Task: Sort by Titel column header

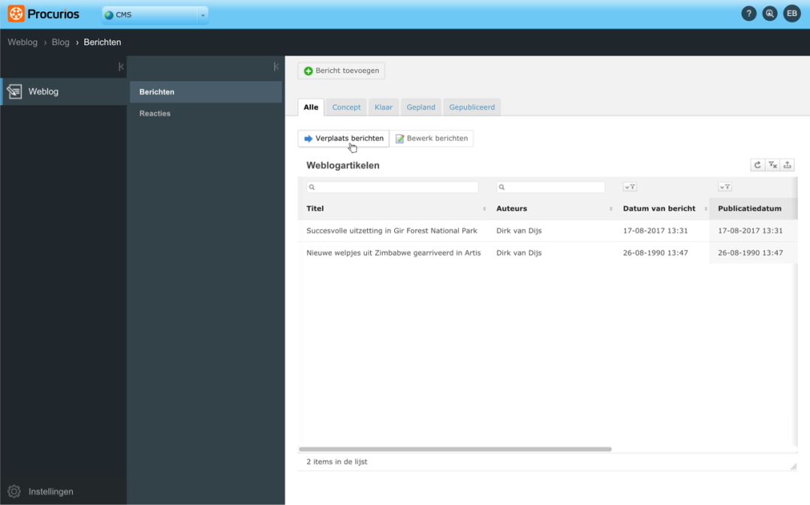Action: [315, 209]
